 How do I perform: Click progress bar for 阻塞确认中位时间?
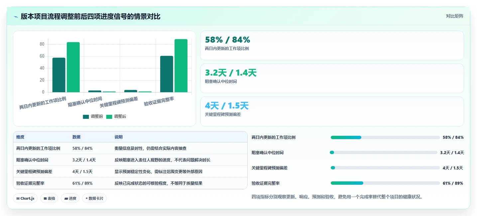click(383, 152)
